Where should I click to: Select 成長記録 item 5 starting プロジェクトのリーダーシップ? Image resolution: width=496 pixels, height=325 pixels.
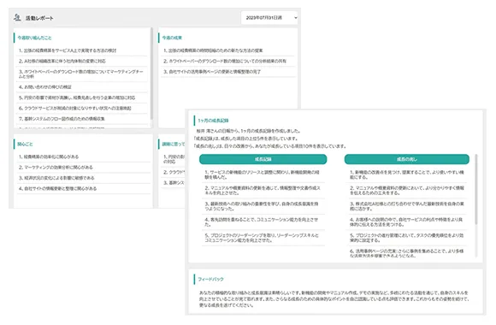point(263,238)
